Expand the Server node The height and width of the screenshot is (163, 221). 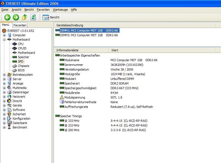pos(4,79)
